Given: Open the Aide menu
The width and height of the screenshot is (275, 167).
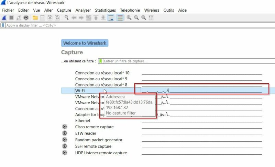Looking at the screenshot, I should pos(183,10).
